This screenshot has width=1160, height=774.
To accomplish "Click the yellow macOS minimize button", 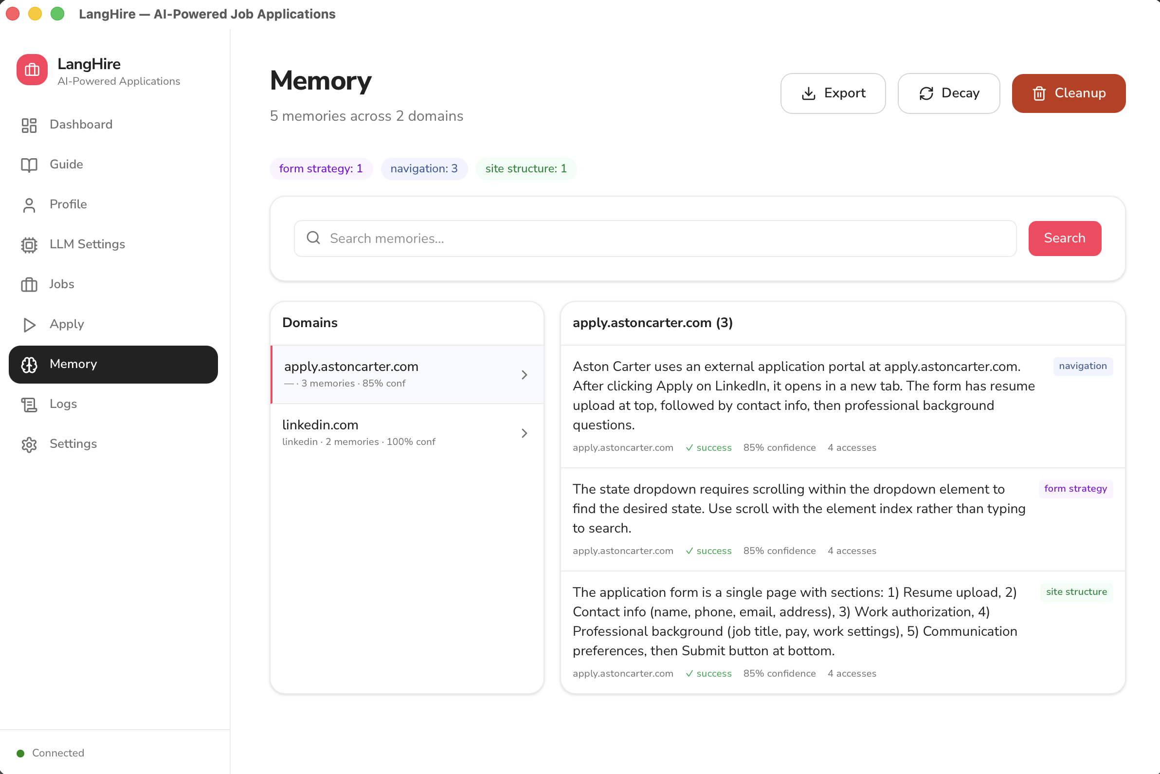I will click(35, 14).
